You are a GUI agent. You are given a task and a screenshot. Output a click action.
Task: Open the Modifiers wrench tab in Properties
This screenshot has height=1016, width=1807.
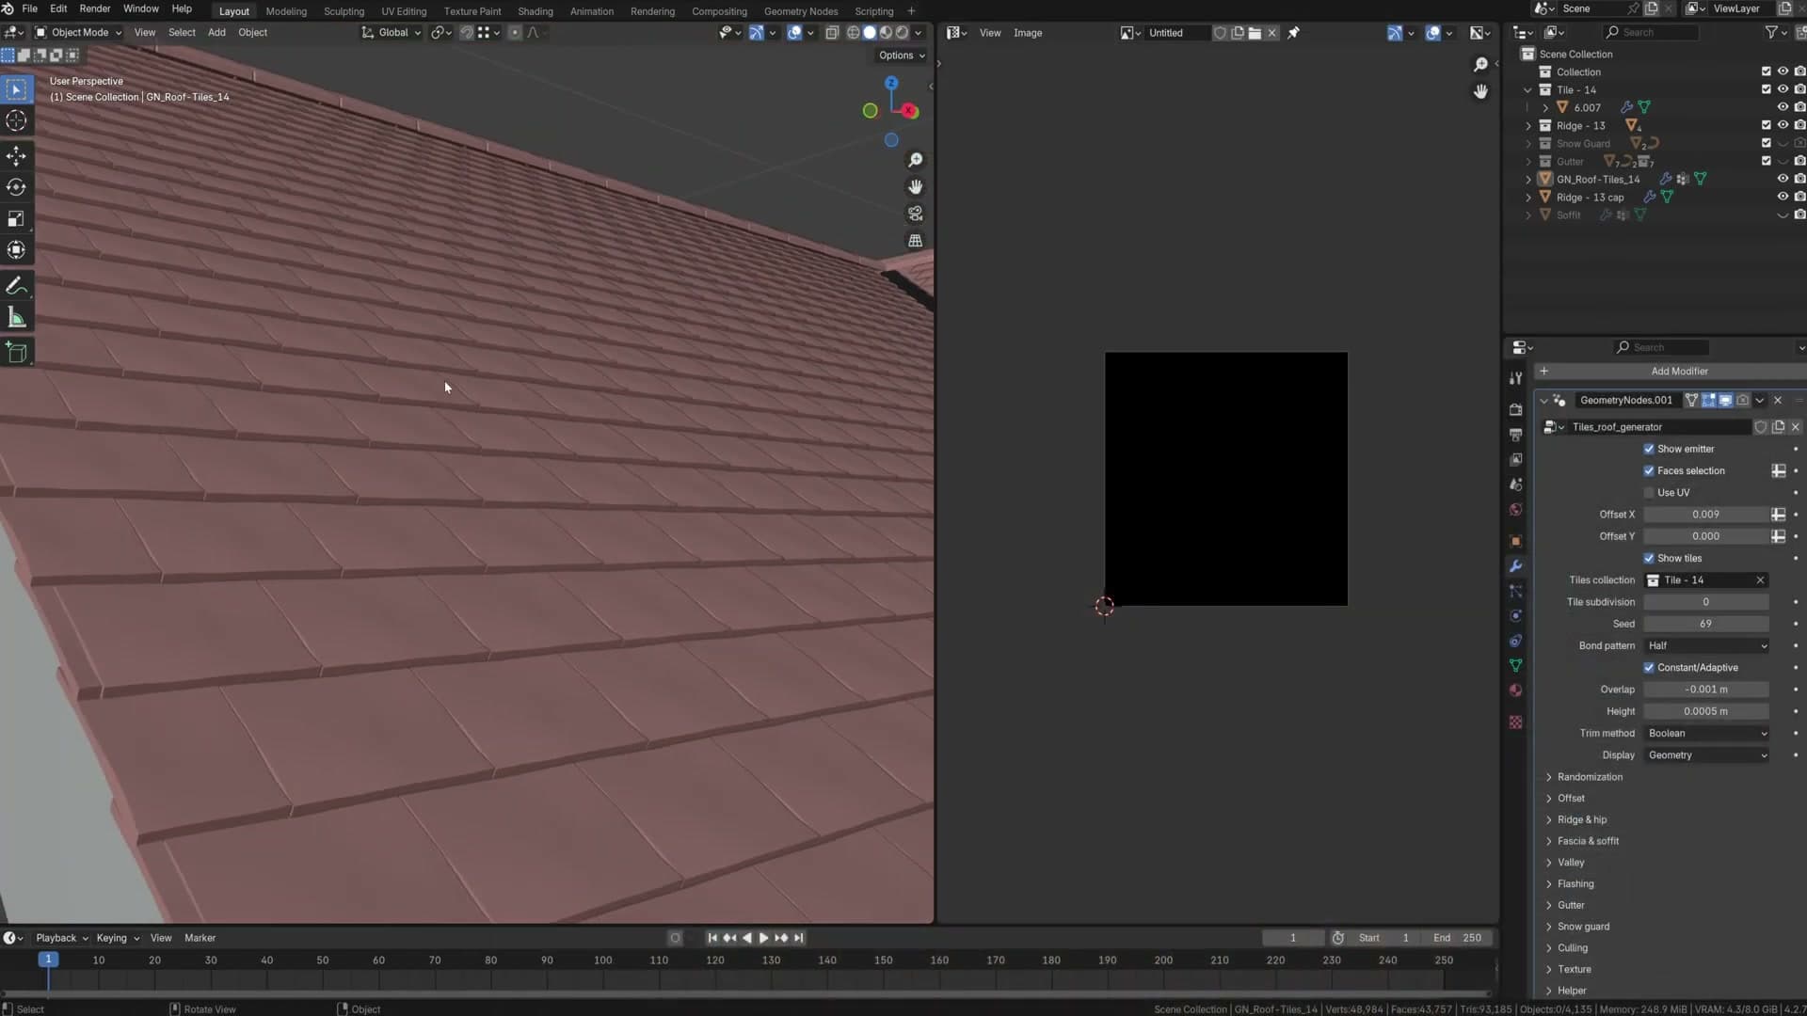click(x=1515, y=566)
